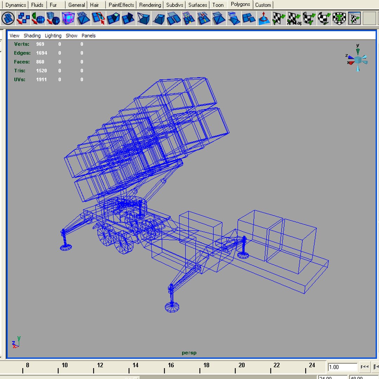Click the cone icon with red ring
This screenshot has width=379, height=379.
[x=264, y=19]
